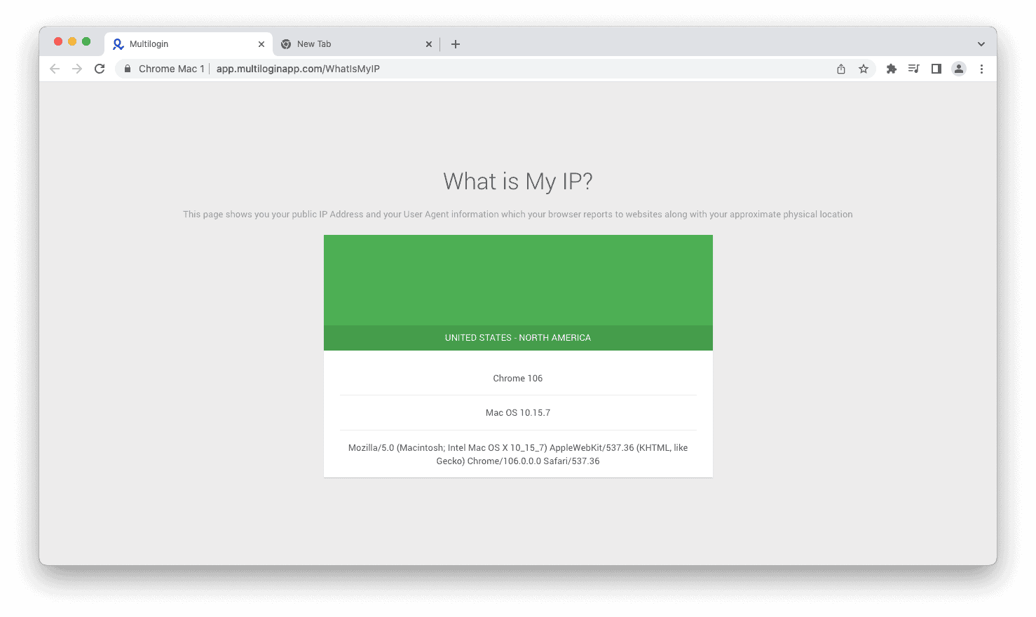Open the browser side panel icon
Viewport: 1036px width, 617px height.
point(936,69)
